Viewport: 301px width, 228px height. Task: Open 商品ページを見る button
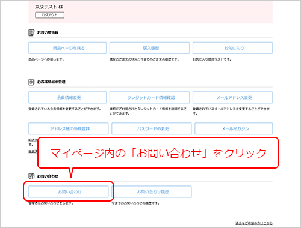[x=67, y=48]
